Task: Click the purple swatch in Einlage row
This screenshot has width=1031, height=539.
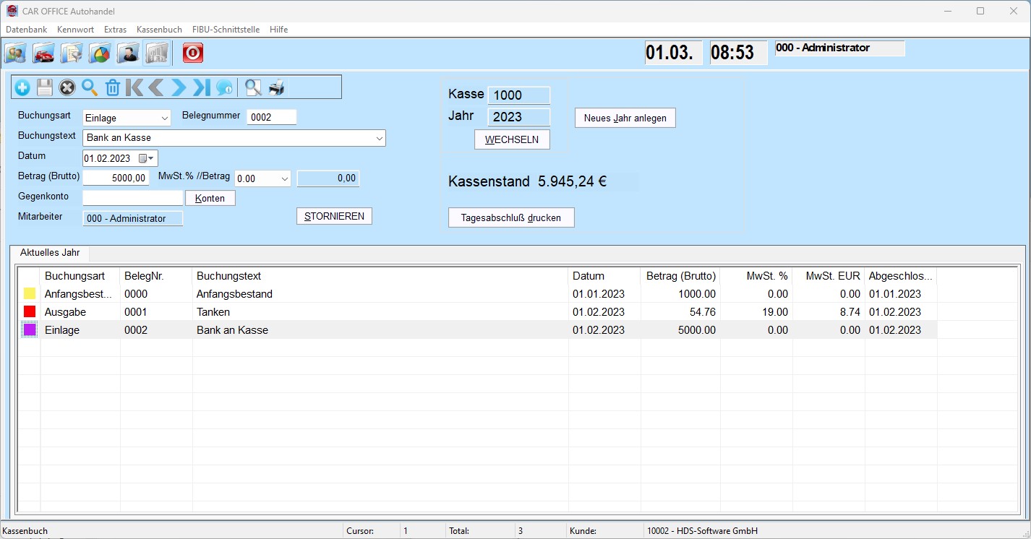Action: click(30, 329)
